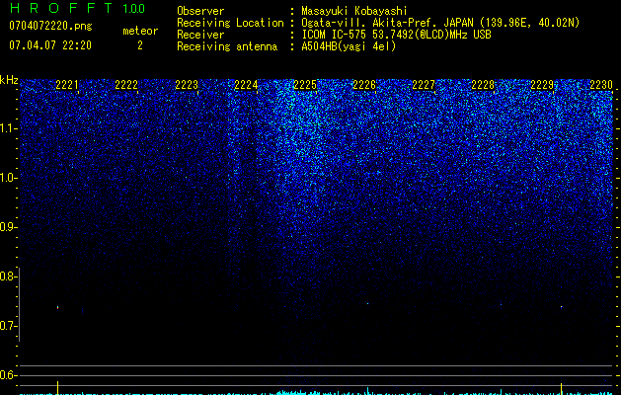Click the 2226 time marker
This screenshot has height=395, width=621.
[x=364, y=85]
